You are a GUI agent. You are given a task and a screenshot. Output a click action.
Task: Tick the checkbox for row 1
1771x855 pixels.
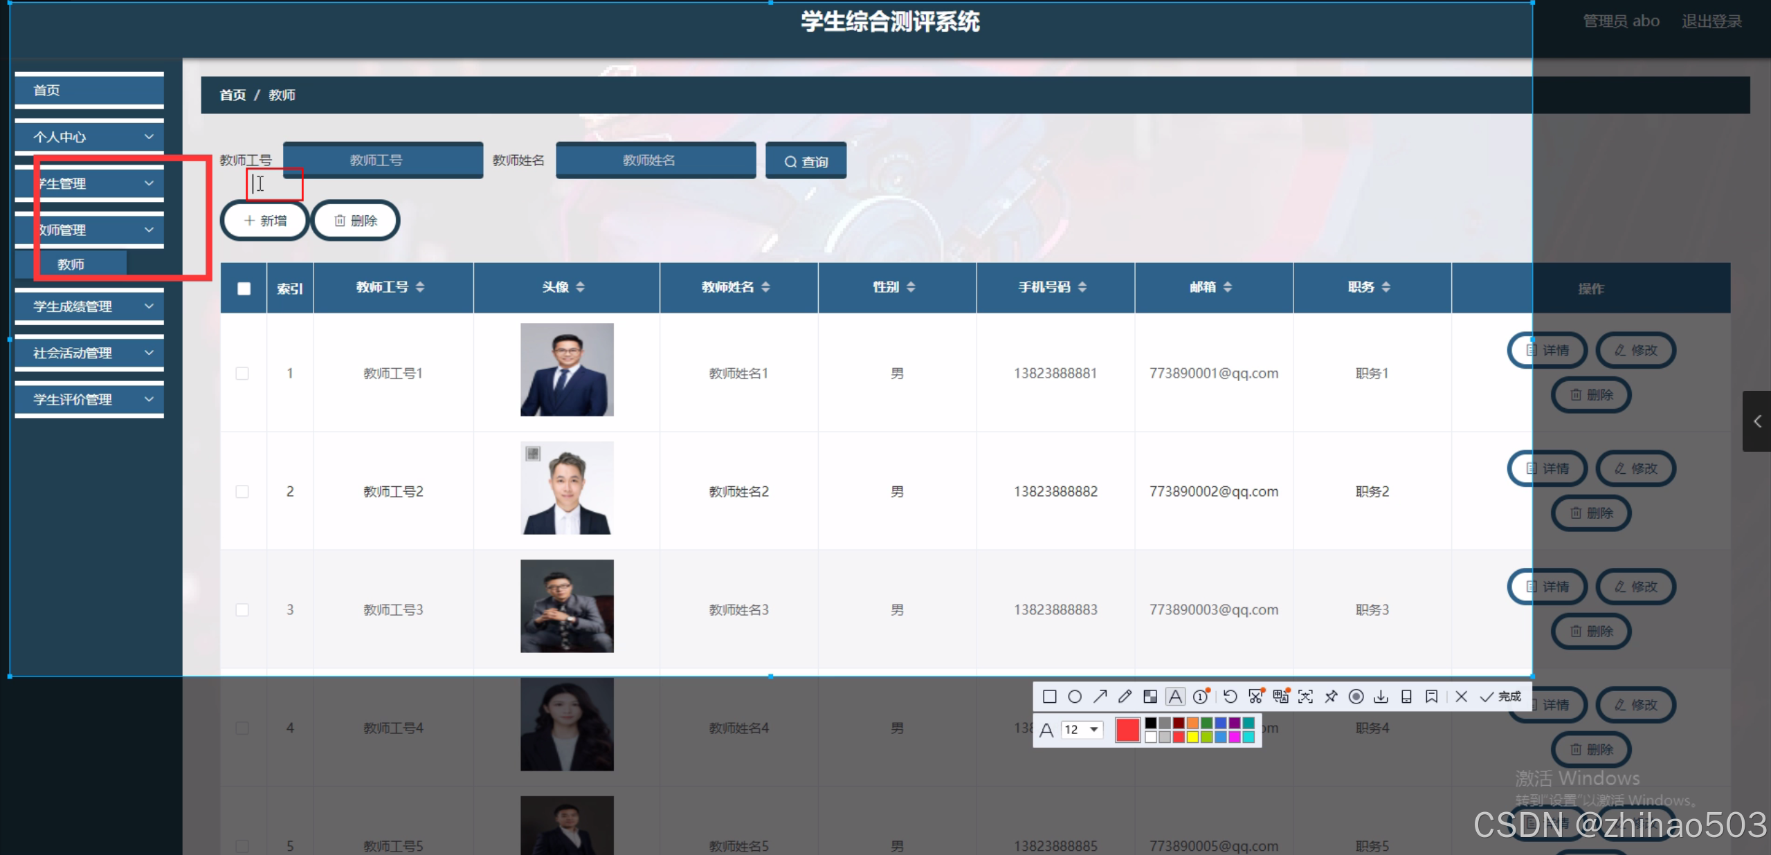tap(242, 374)
